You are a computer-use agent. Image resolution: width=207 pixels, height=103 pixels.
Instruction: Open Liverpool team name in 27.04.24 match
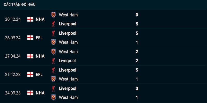[67, 61]
